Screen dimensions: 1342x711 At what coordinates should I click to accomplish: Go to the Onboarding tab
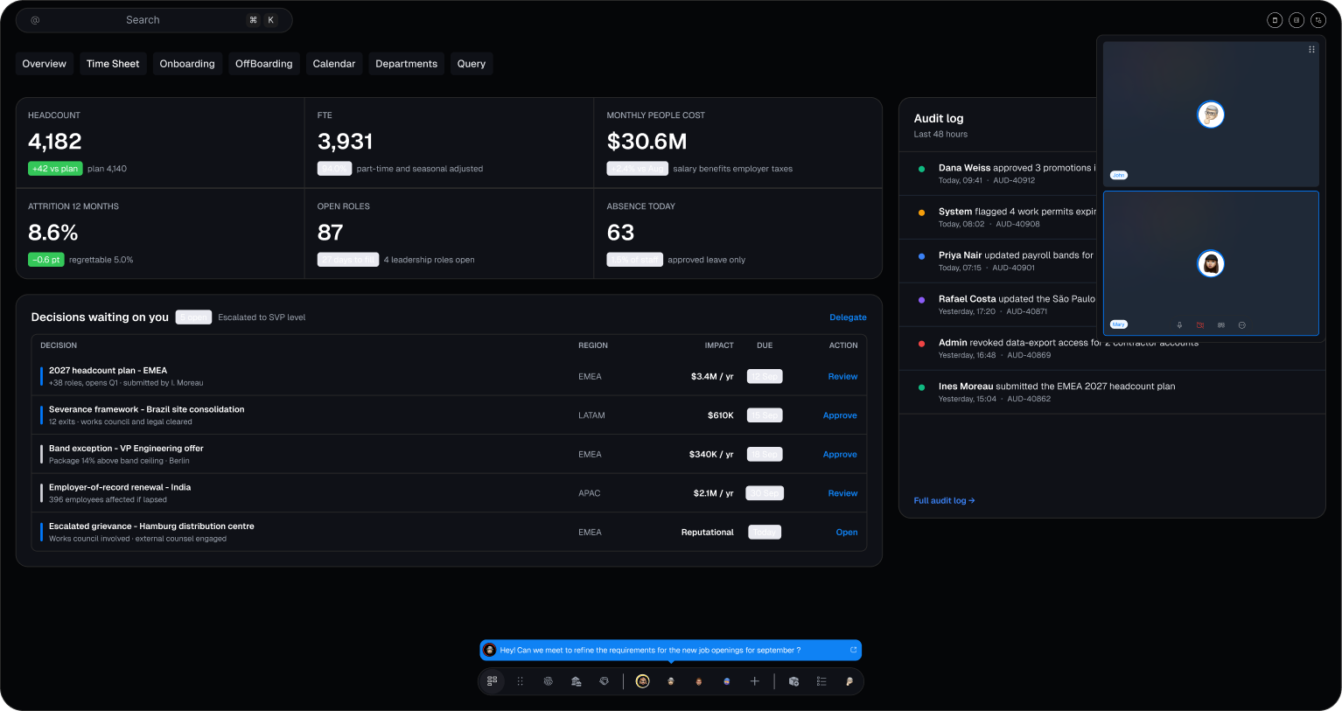(187, 64)
